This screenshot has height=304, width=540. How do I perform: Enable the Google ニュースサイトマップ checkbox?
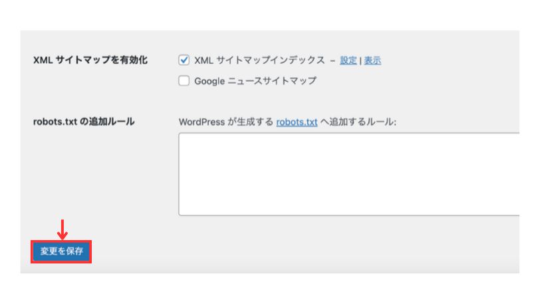click(184, 81)
